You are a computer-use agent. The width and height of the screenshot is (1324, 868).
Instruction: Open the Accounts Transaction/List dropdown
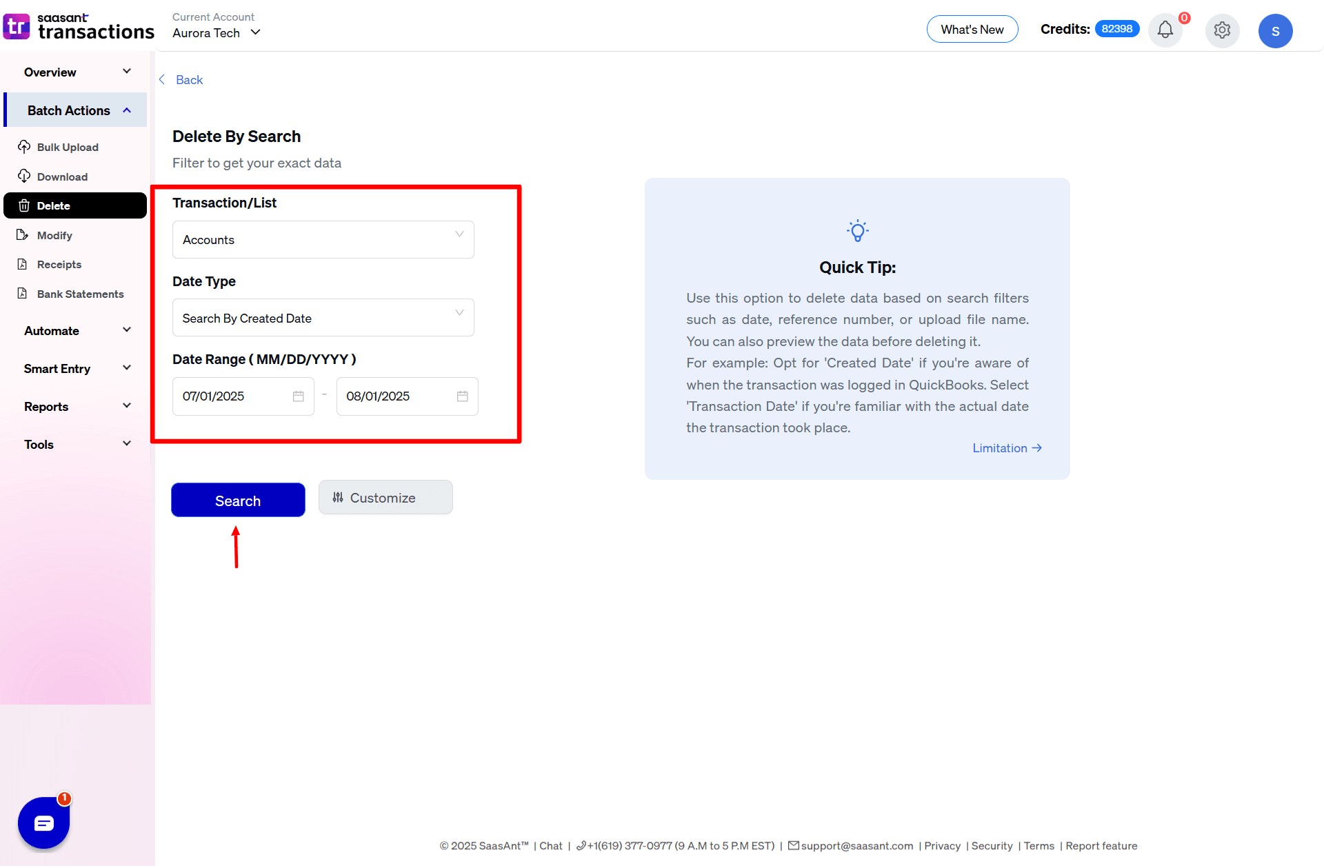point(322,239)
